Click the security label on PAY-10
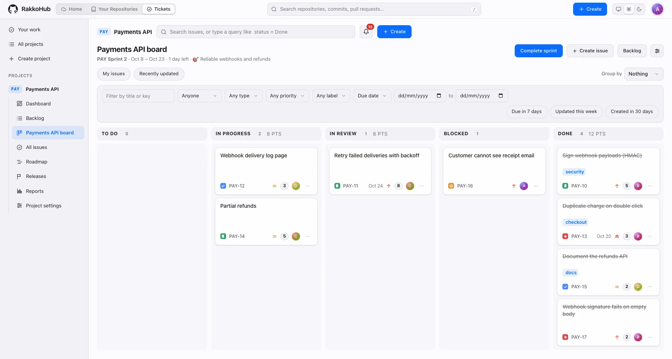Viewport: 672px width, 359px height. pyautogui.click(x=575, y=172)
